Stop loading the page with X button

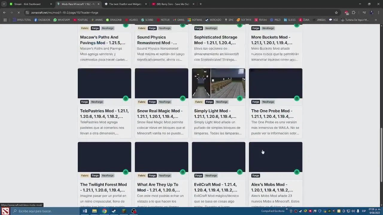coord(19,13)
